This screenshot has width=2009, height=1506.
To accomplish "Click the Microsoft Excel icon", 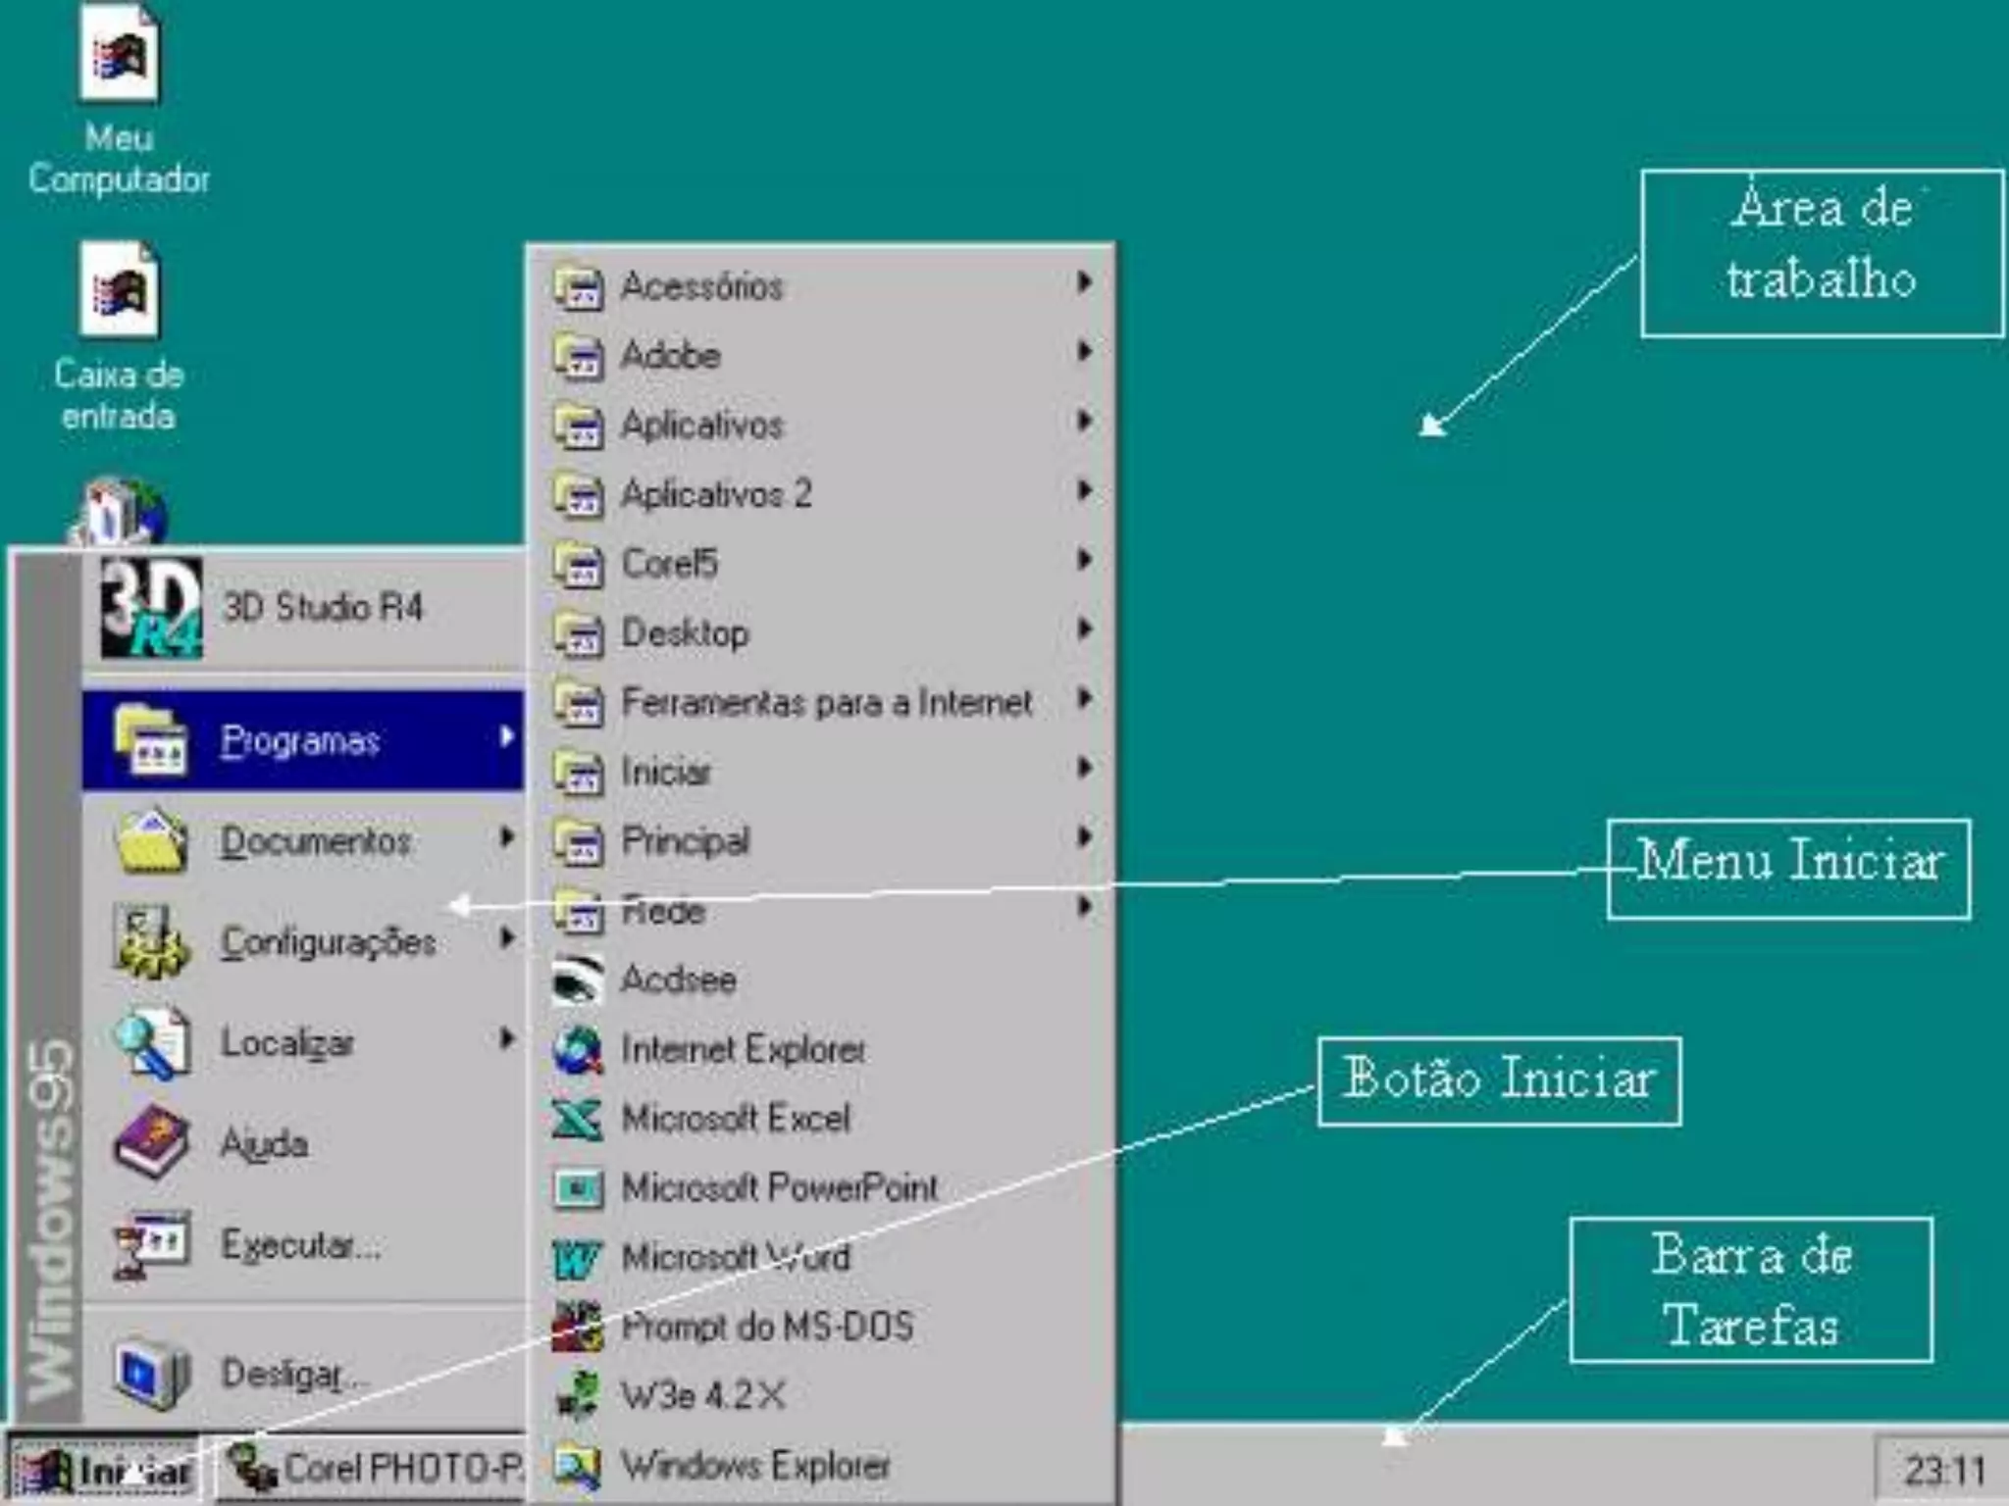I will (x=577, y=1119).
